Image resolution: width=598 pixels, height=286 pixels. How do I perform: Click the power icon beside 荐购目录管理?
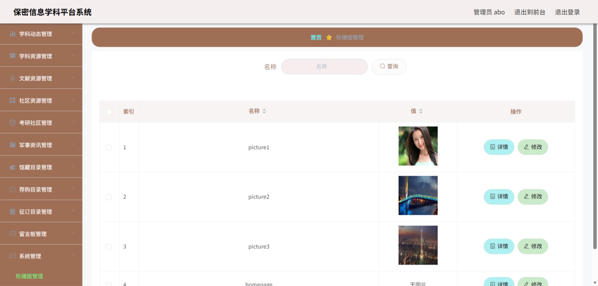[x=13, y=189]
